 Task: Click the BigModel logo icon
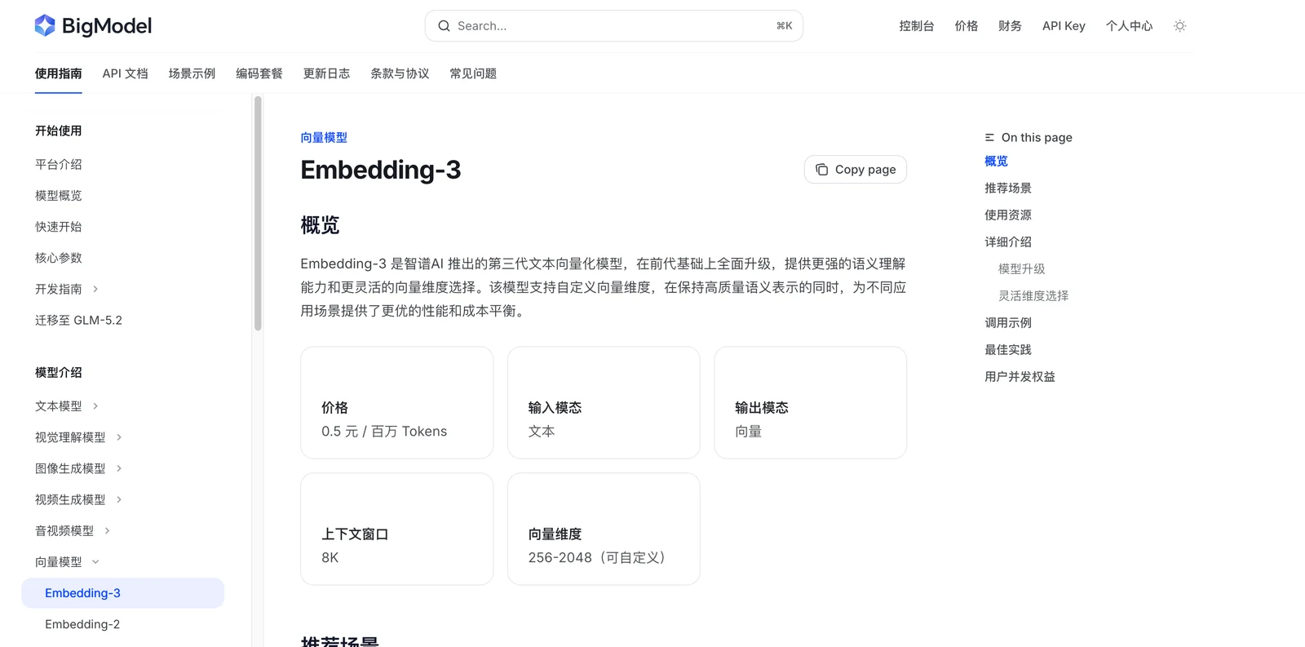pyautogui.click(x=45, y=26)
